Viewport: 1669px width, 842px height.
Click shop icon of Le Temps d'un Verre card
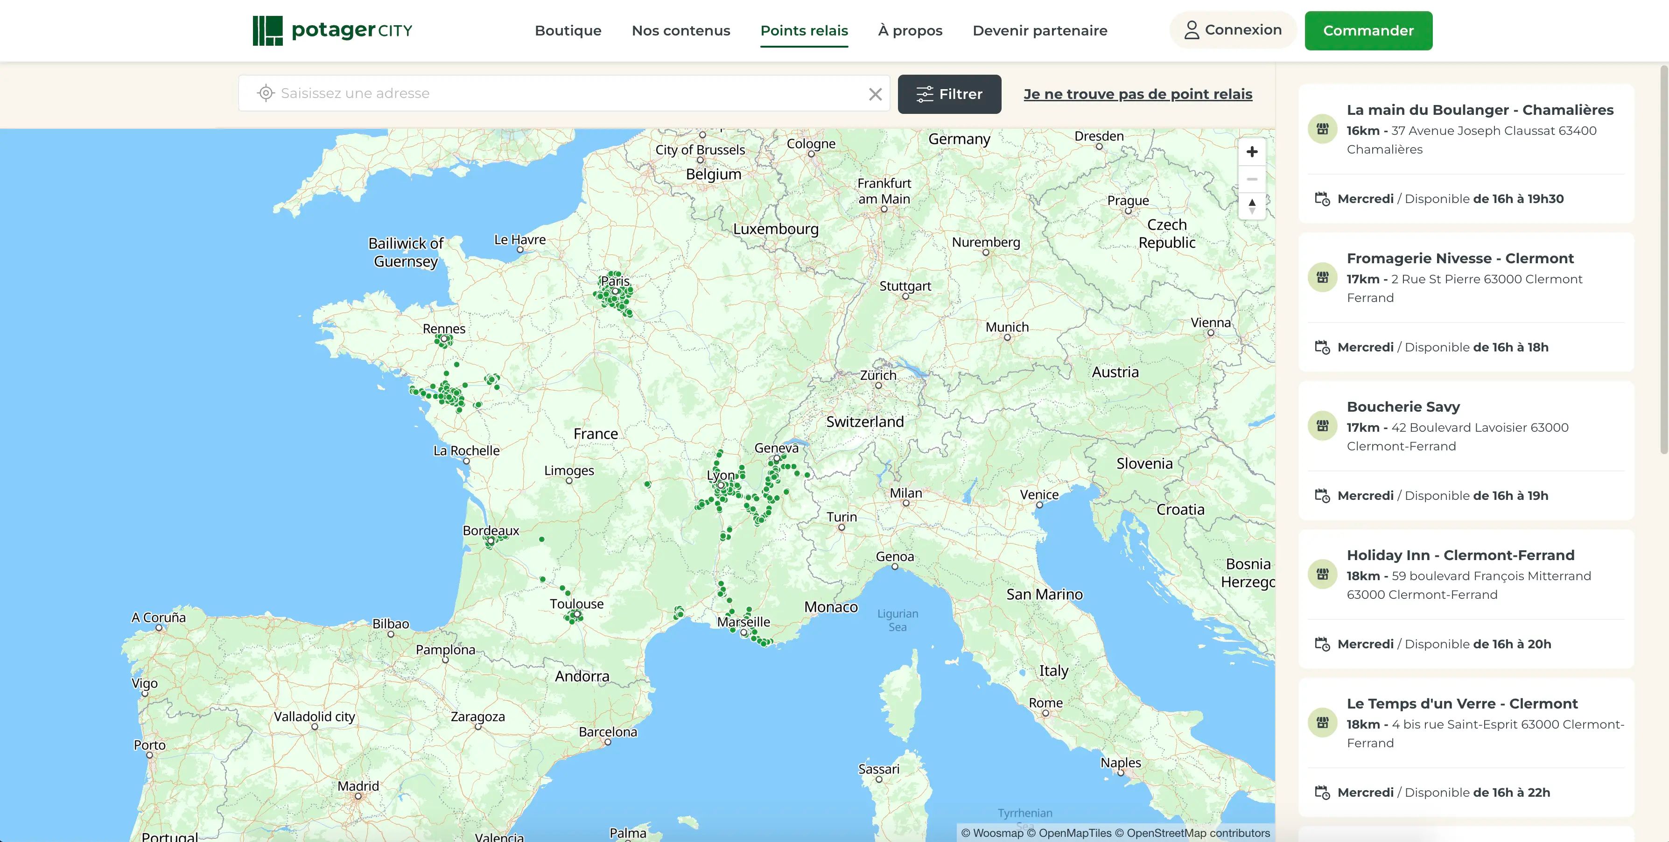[x=1322, y=722]
